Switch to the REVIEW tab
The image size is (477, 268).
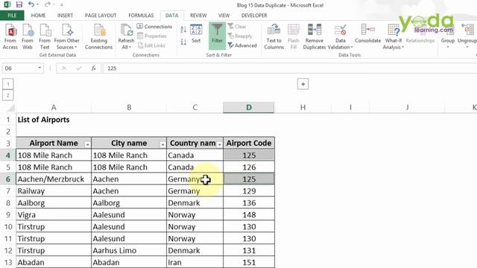click(x=198, y=15)
